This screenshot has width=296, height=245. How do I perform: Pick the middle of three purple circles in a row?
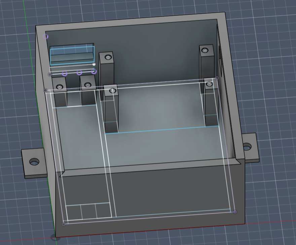(x=79, y=72)
